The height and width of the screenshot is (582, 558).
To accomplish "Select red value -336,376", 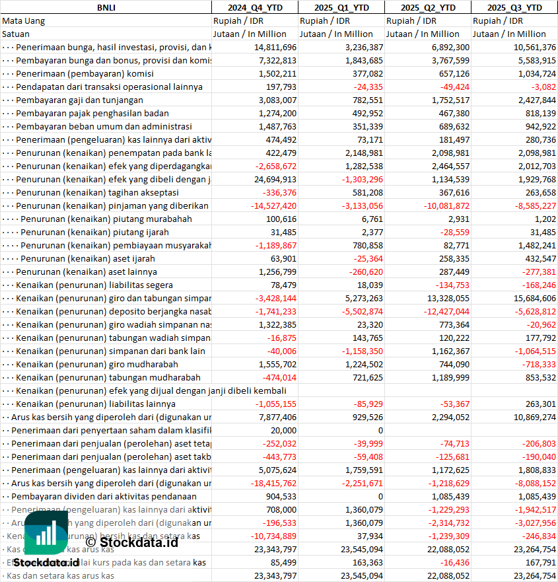I will pos(279,193).
